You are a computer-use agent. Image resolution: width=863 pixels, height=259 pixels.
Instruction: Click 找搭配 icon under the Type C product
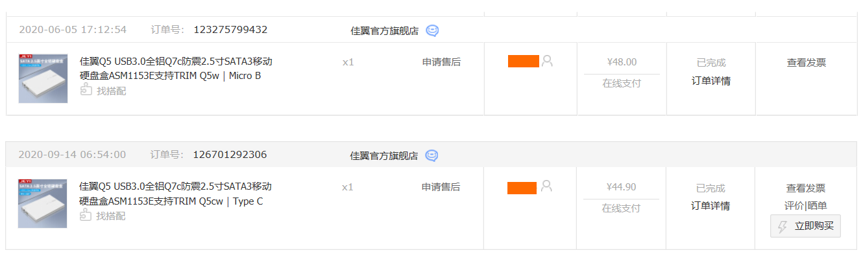point(86,215)
